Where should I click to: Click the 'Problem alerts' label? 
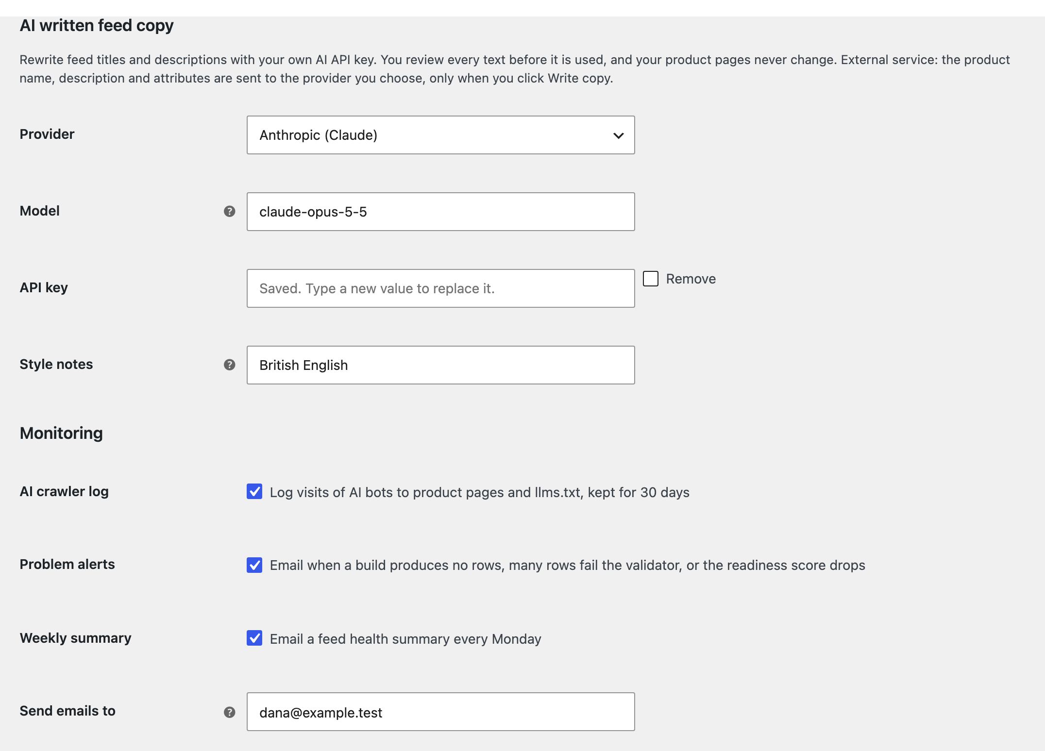67,564
